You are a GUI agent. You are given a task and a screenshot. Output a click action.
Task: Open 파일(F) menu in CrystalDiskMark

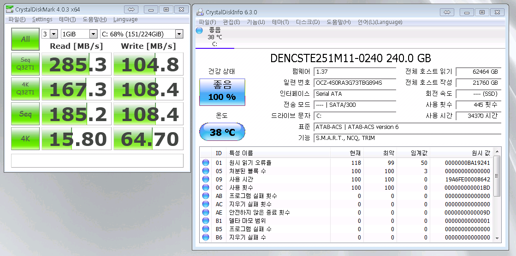[17, 19]
